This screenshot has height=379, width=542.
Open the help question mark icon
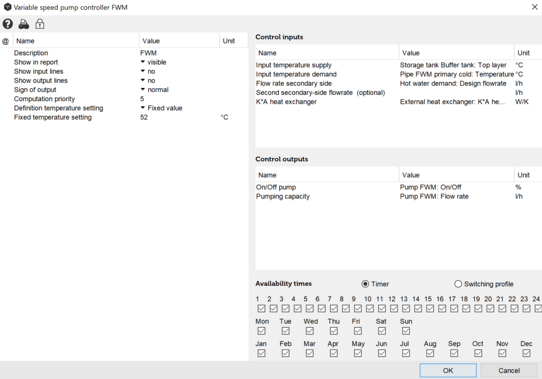coord(8,24)
